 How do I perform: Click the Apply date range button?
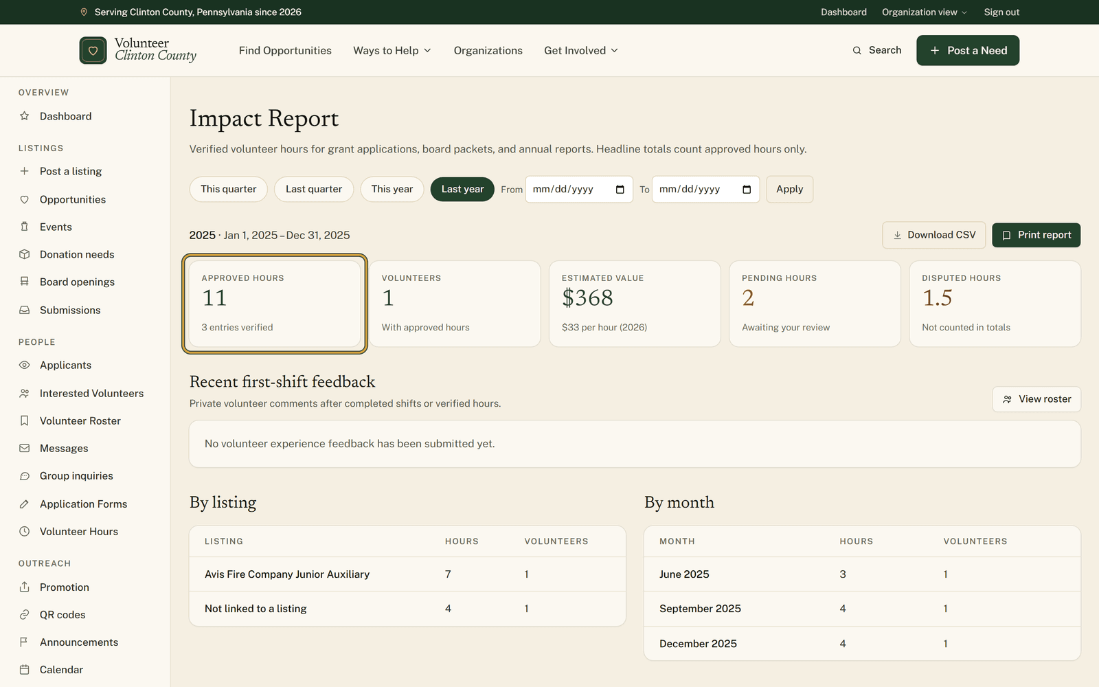point(790,189)
